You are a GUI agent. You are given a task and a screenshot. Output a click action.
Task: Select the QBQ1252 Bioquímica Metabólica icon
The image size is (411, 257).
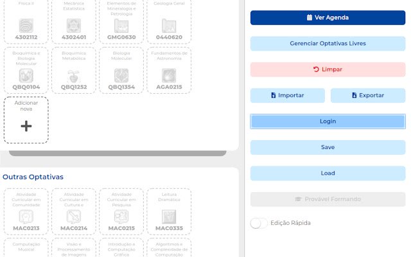pyautogui.click(x=74, y=76)
